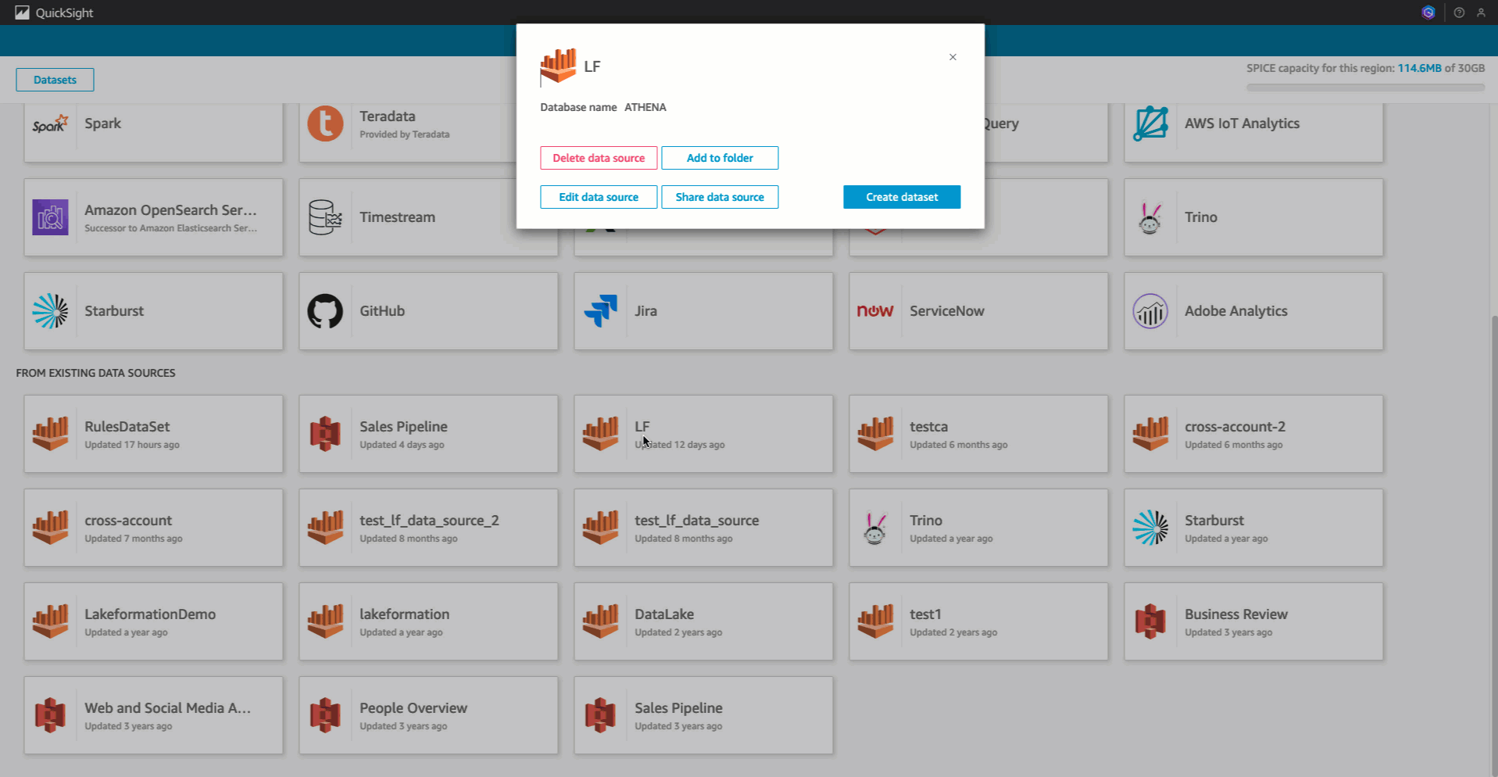Open the Web and Social Media A... source
Viewport: 1498px width, 777px height.
(x=153, y=715)
